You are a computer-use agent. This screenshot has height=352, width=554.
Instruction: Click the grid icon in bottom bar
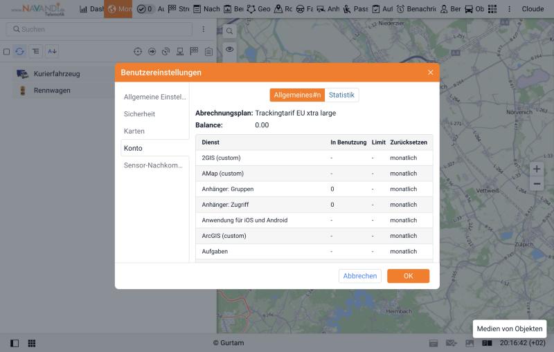[32, 343]
